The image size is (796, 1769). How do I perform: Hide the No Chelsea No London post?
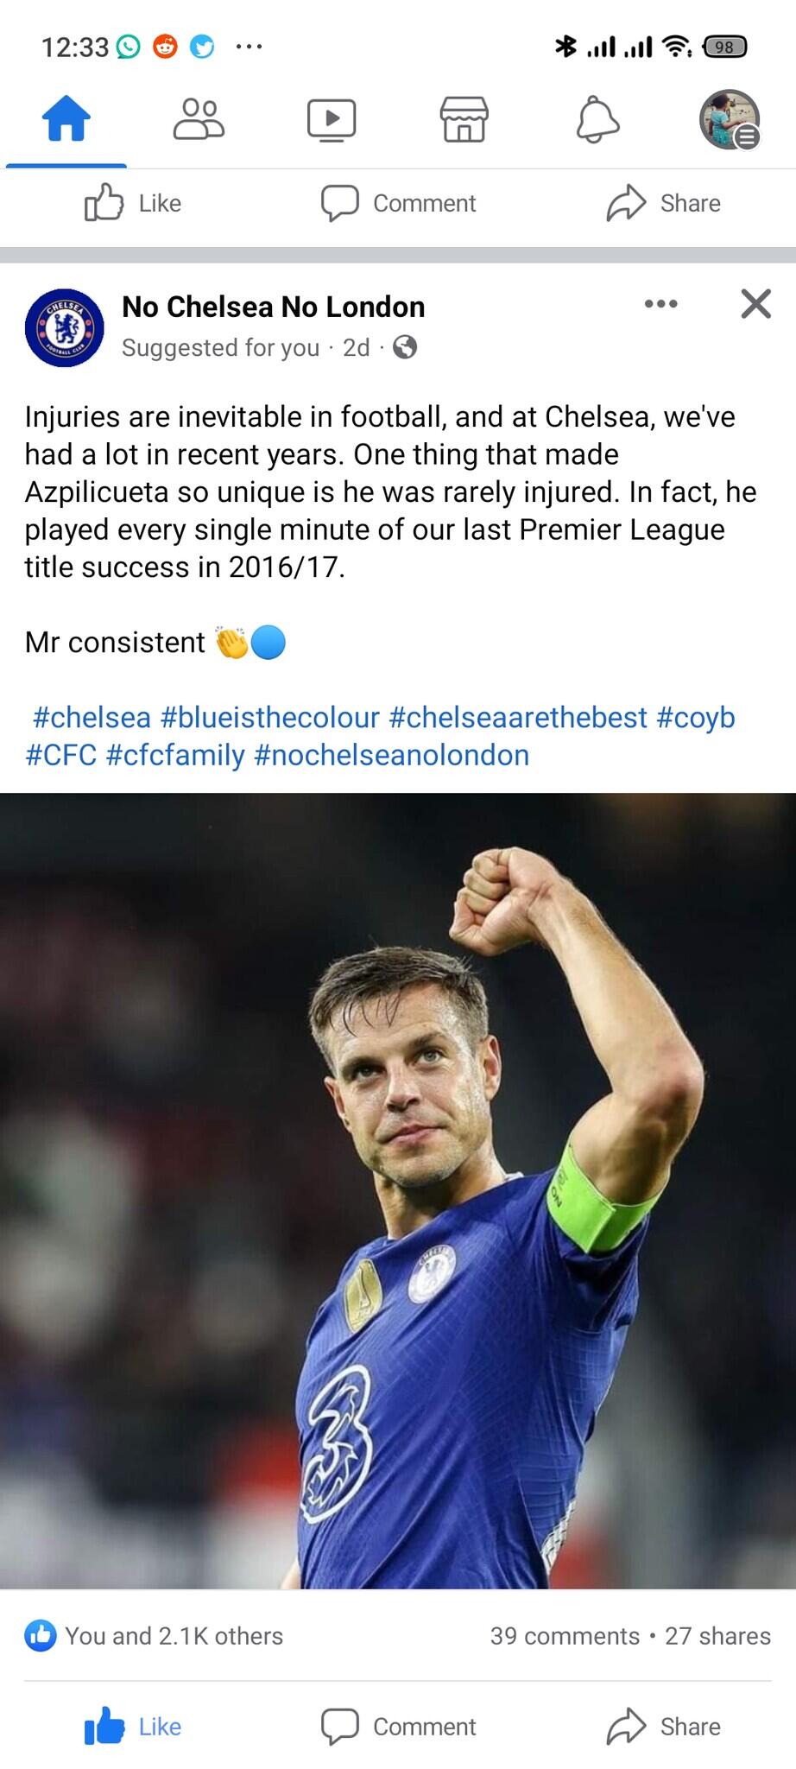[x=755, y=304]
